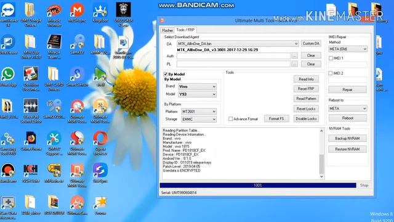
Task: Clear the PL file field
Action: click(311, 64)
